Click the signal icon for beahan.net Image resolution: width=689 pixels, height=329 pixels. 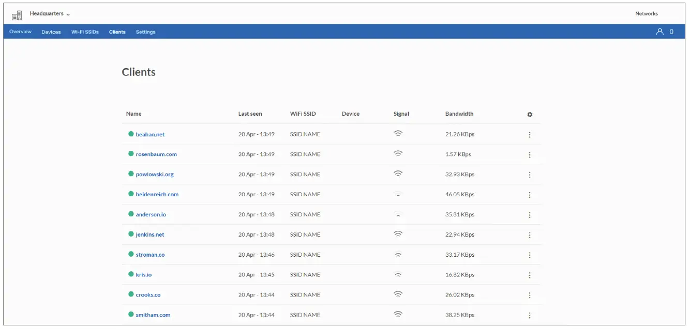click(398, 133)
